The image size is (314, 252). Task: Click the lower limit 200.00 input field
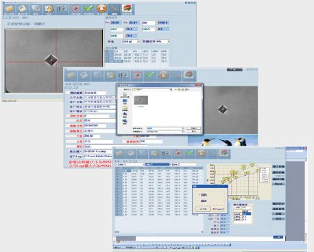click(92, 136)
